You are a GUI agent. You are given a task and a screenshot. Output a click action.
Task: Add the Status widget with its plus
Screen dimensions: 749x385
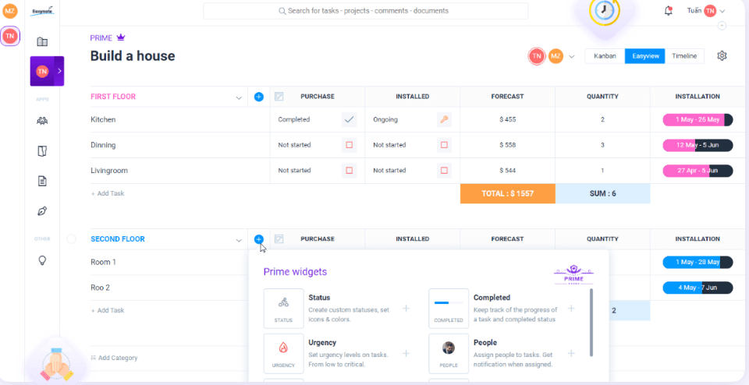click(x=406, y=308)
